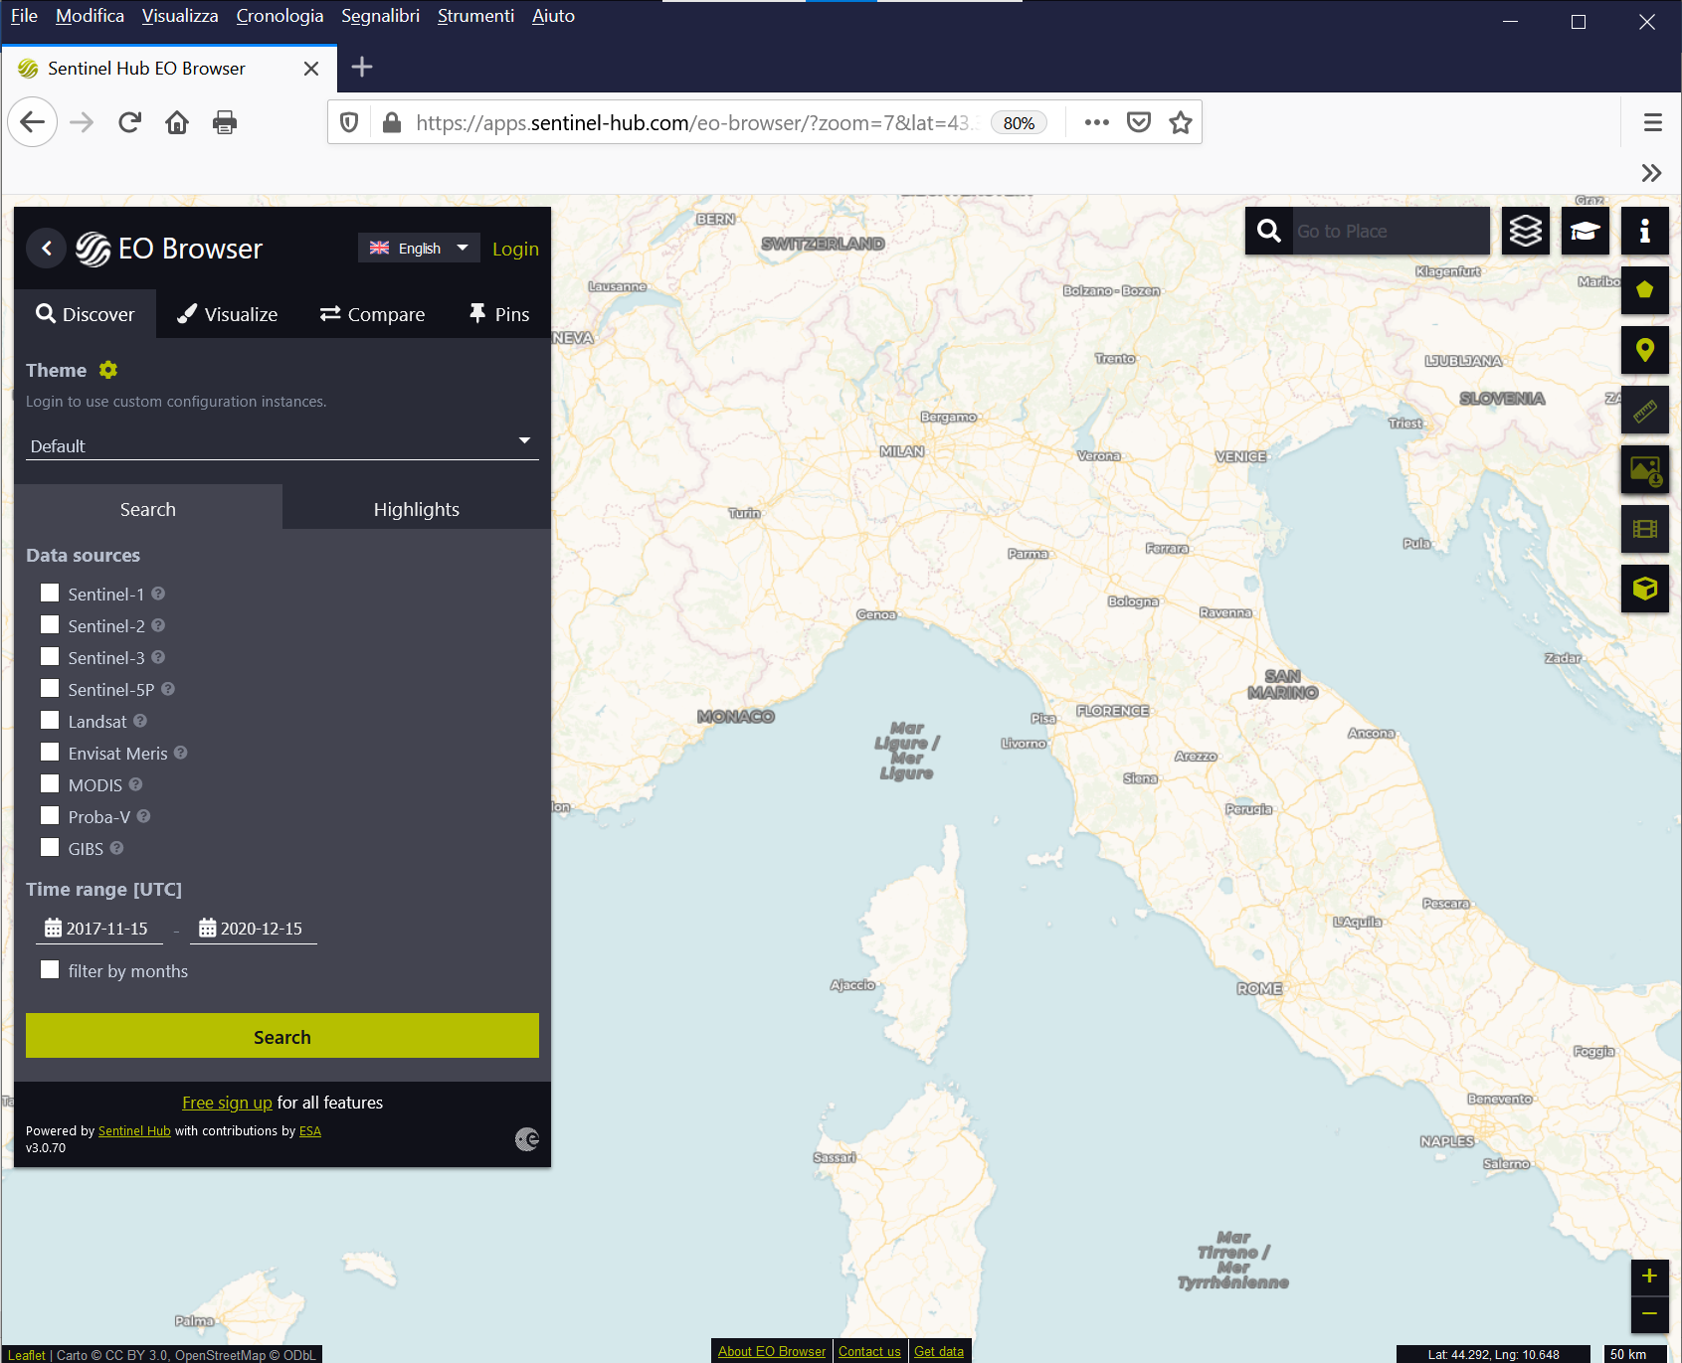Open Theme settings gear icon
The width and height of the screenshot is (1682, 1363).
pos(108,370)
